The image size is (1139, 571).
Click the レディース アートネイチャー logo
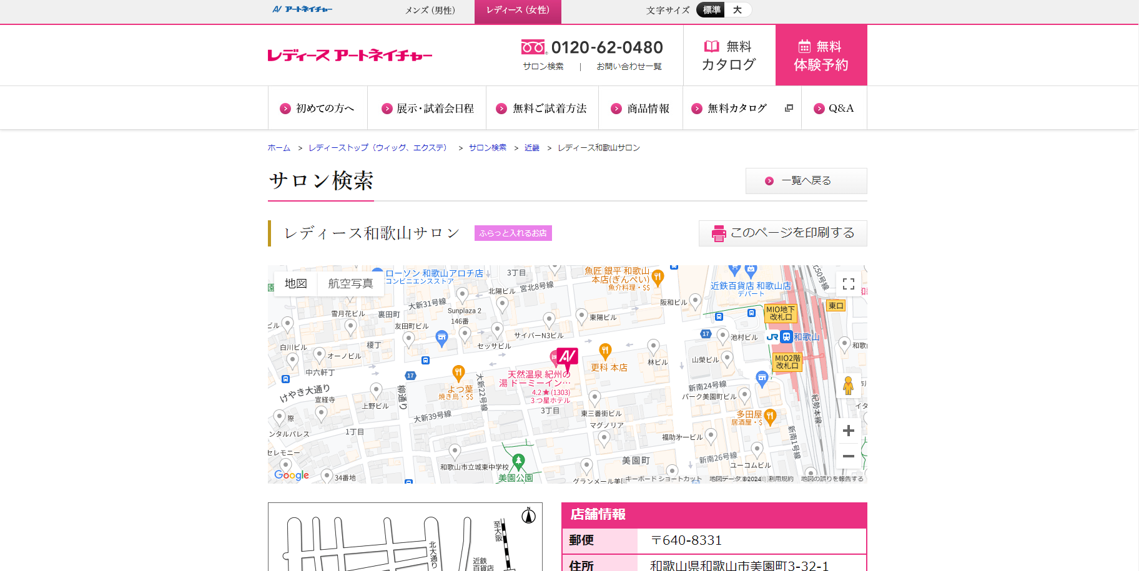click(350, 56)
